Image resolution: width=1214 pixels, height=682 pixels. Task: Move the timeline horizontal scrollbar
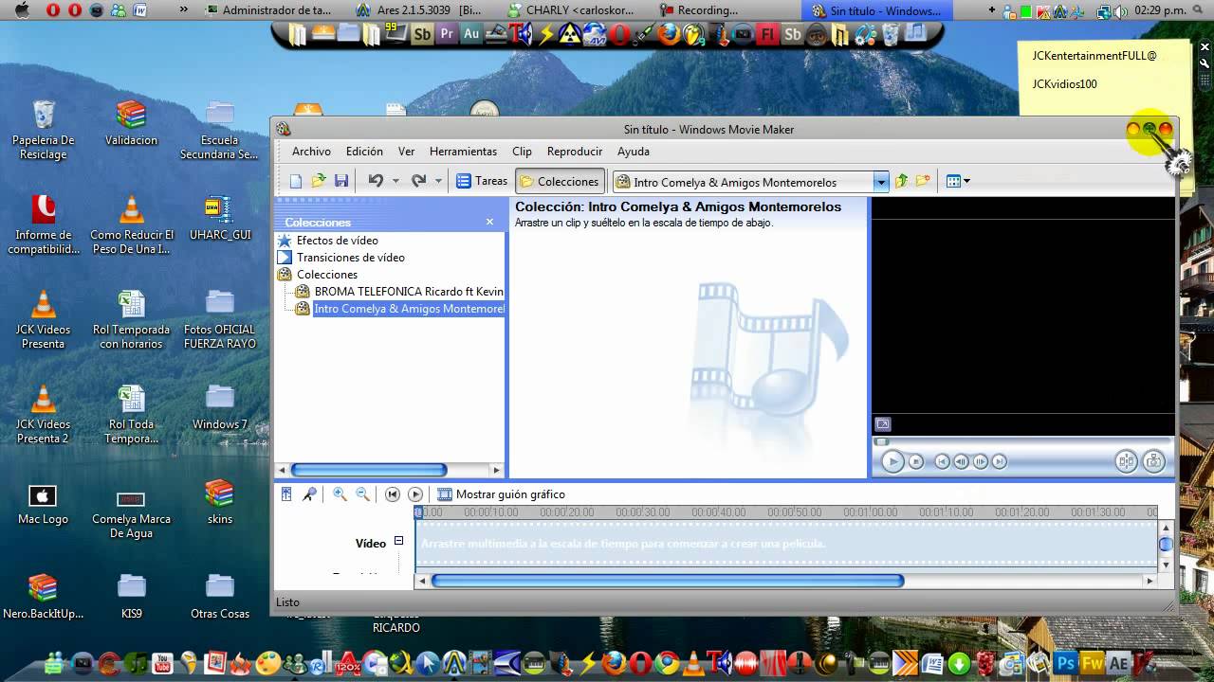pos(667,581)
